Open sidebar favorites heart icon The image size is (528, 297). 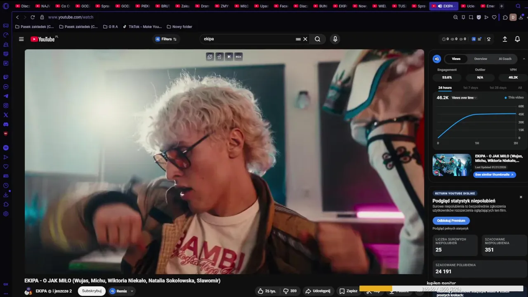[6, 167]
